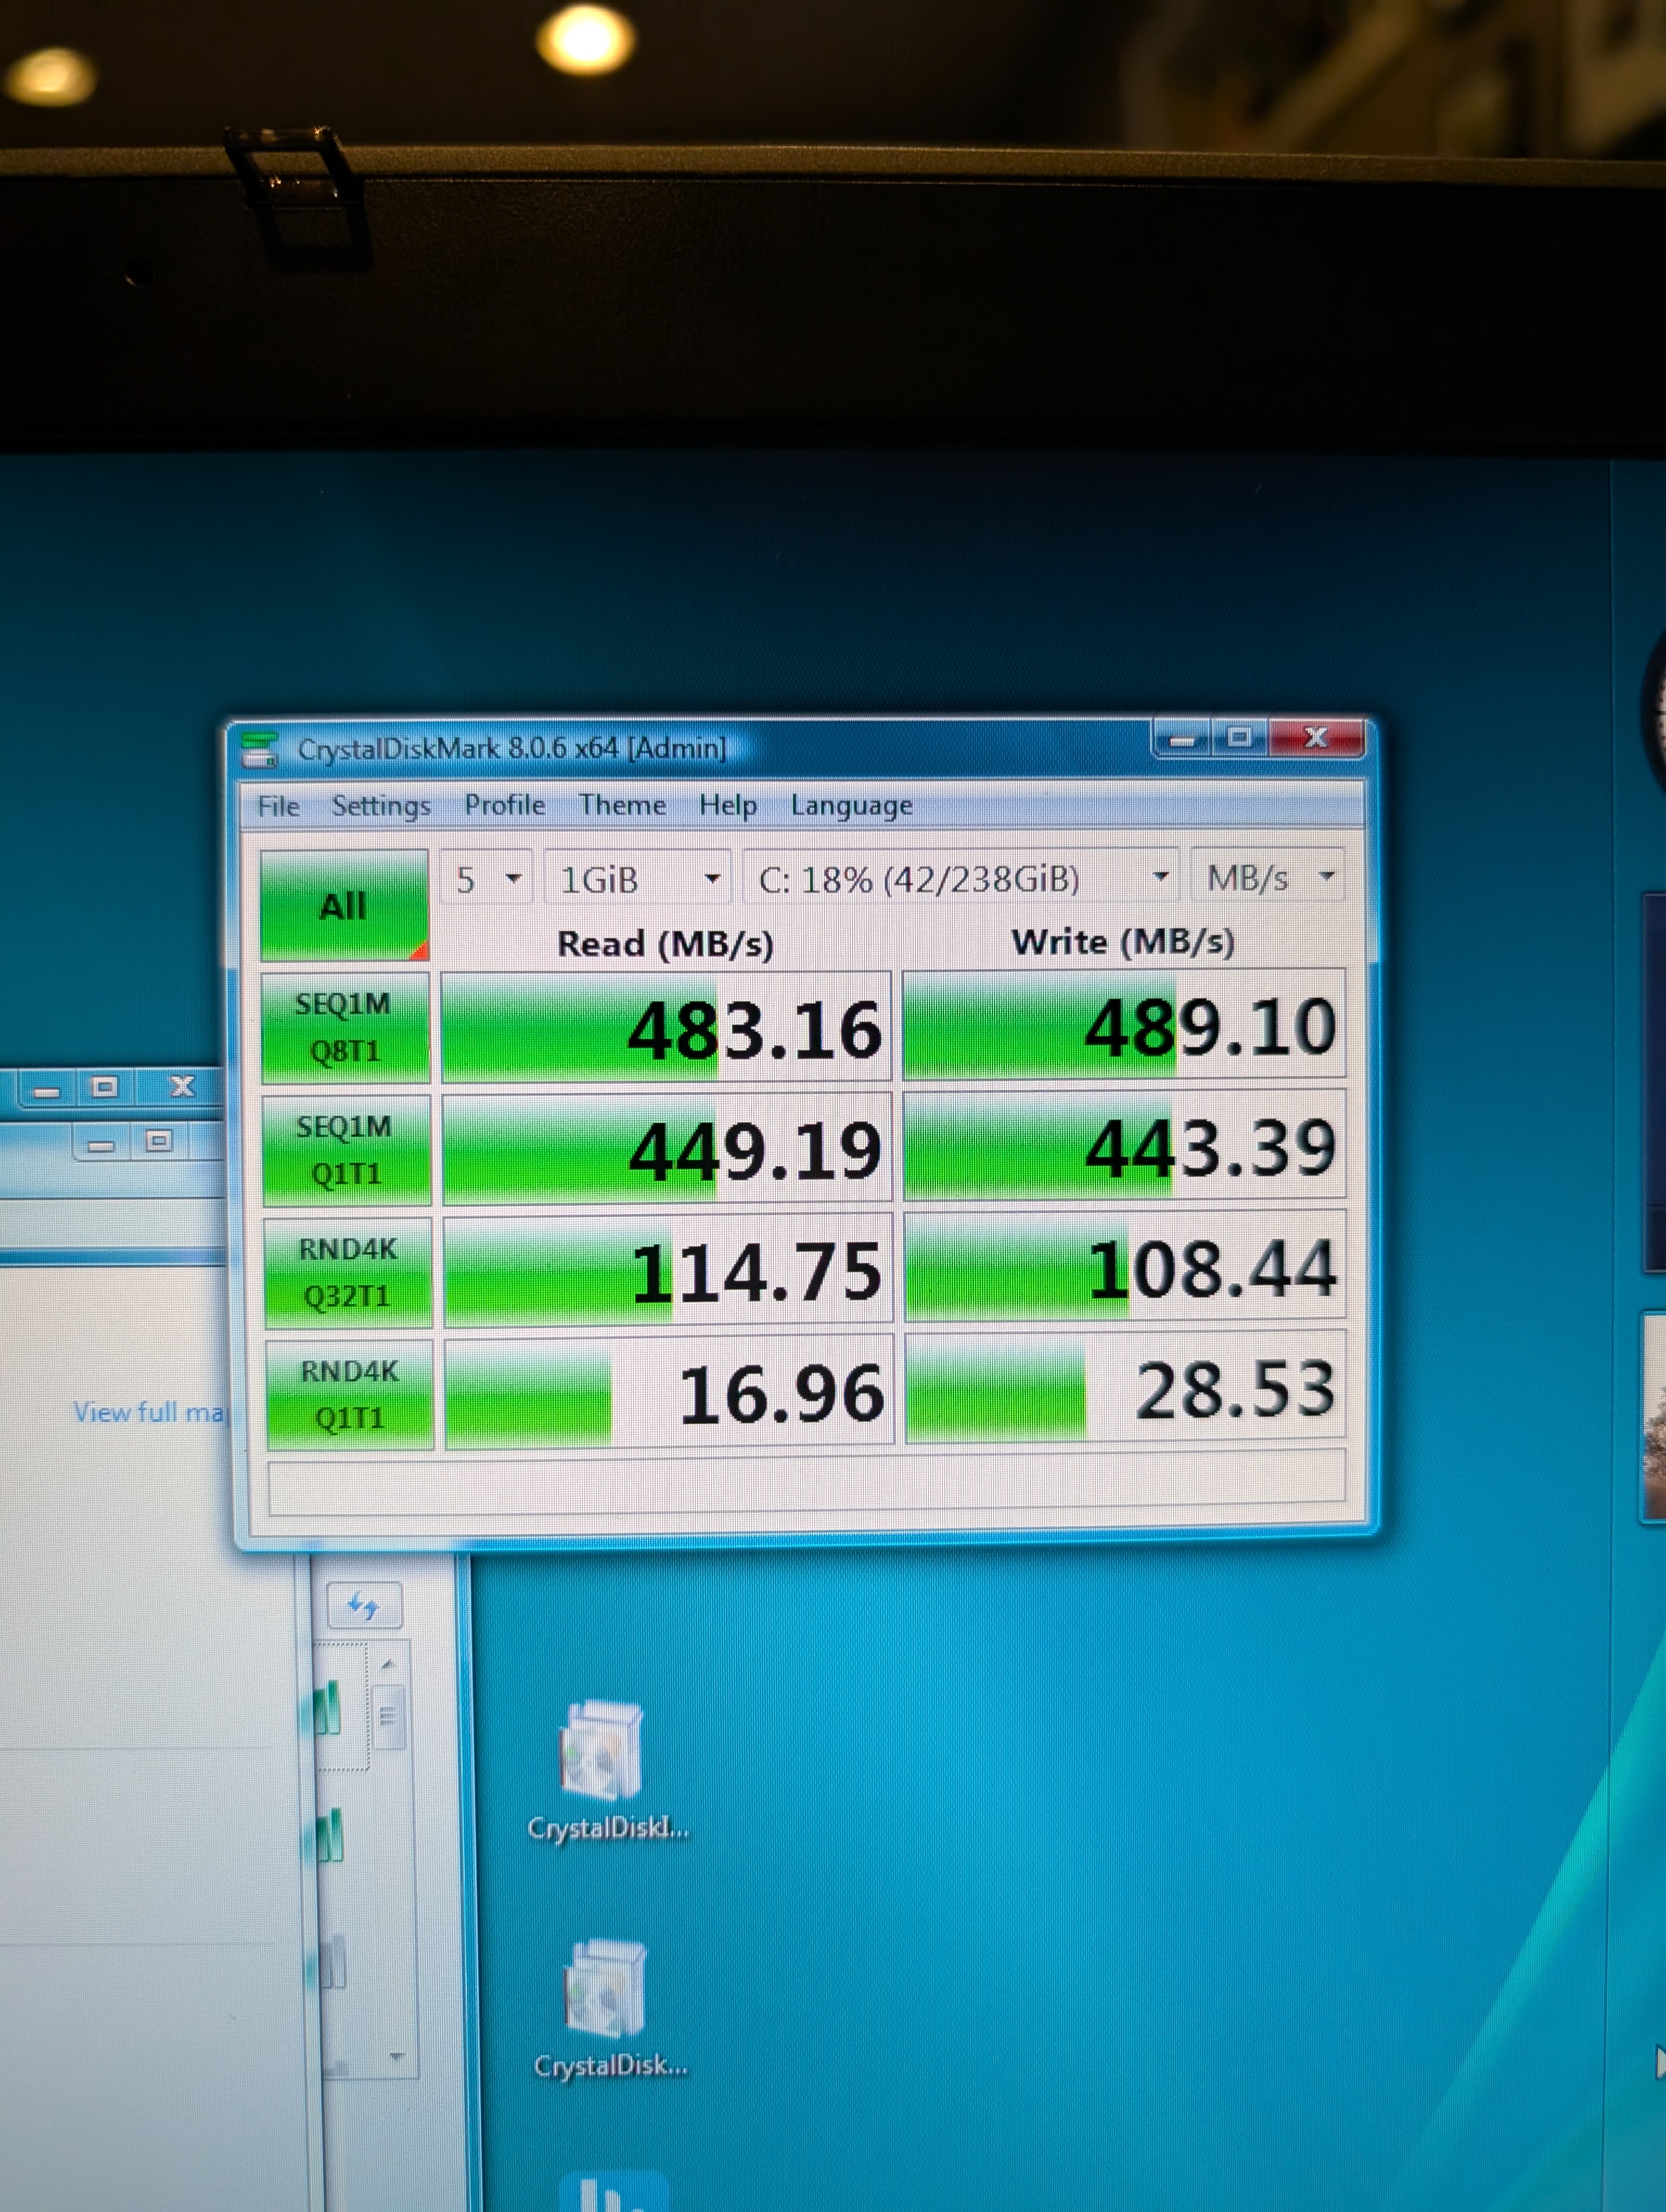
Task: Run all benchmarks with the All button
Action: [344, 906]
